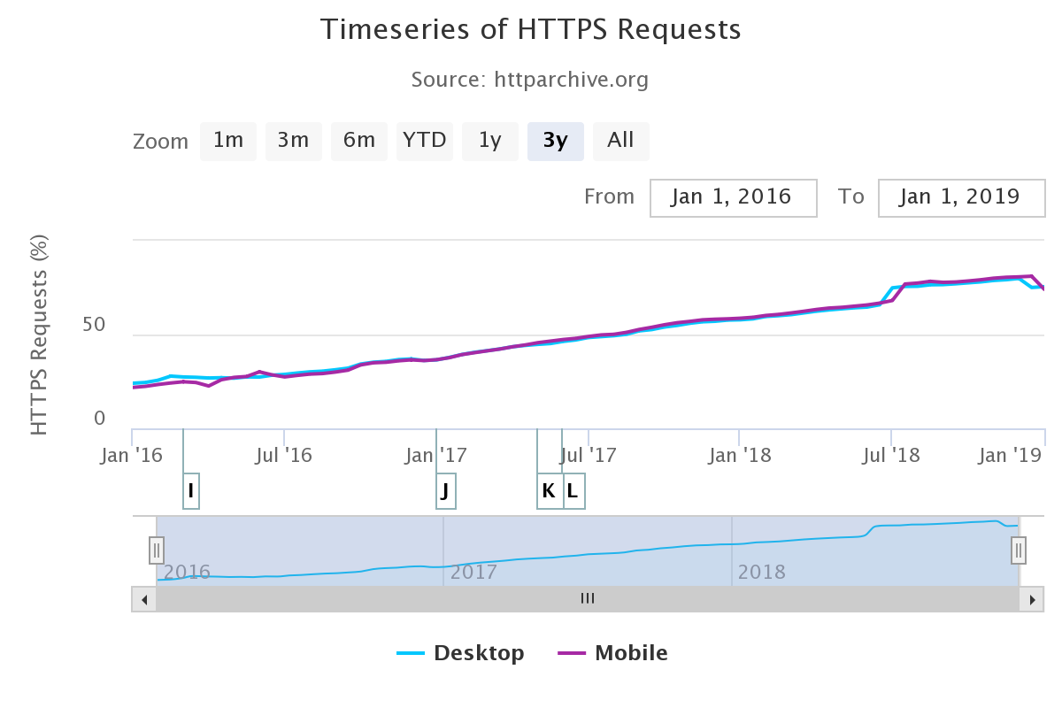Toggle the Desktop series in legend
The height and width of the screenshot is (708, 1062).
coord(461,653)
